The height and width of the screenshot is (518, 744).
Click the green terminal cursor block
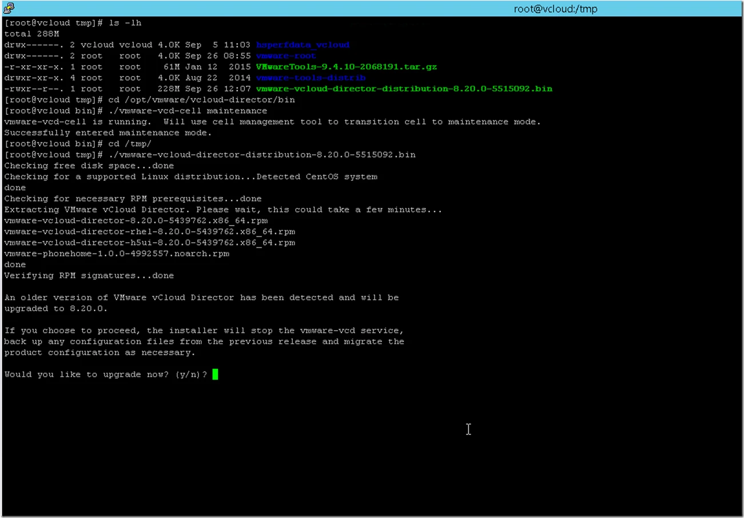215,375
